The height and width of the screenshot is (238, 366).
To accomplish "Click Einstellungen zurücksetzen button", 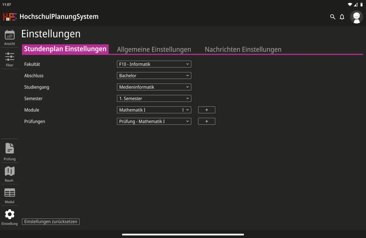I will click(x=51, y=222).
